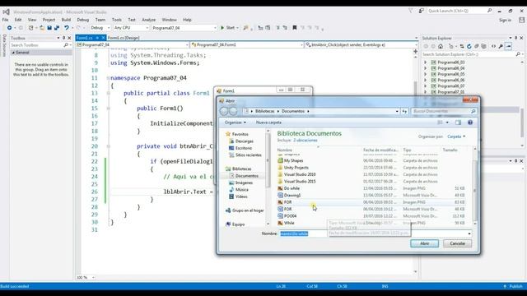
Task: Select Escritorio in the navigation pane
Action: [x=244, y=148]
